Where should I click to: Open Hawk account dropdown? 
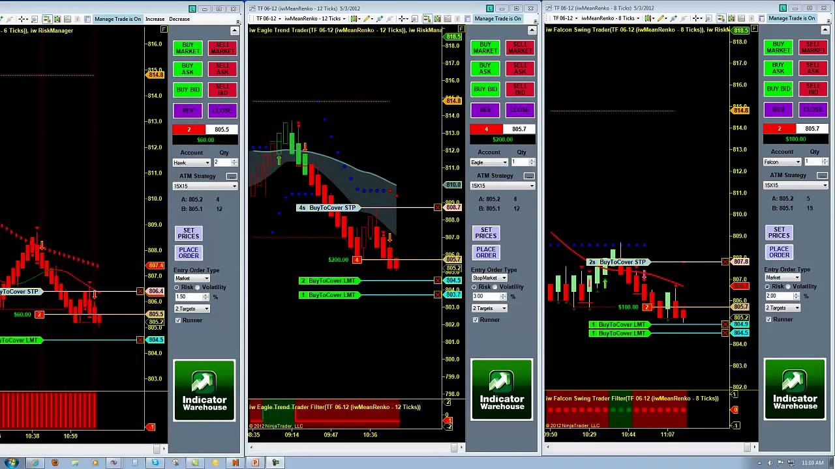[x=192, y=163]
